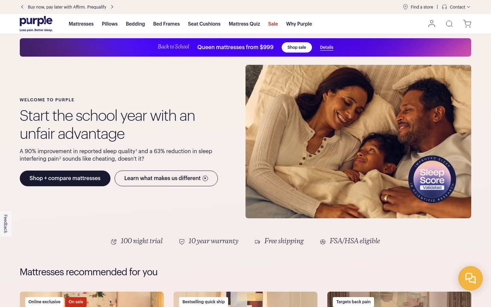This screenshot has height=307, width=491.
Task: Click the moon icon for 100 night trial
Action: (x=114, y=242)
